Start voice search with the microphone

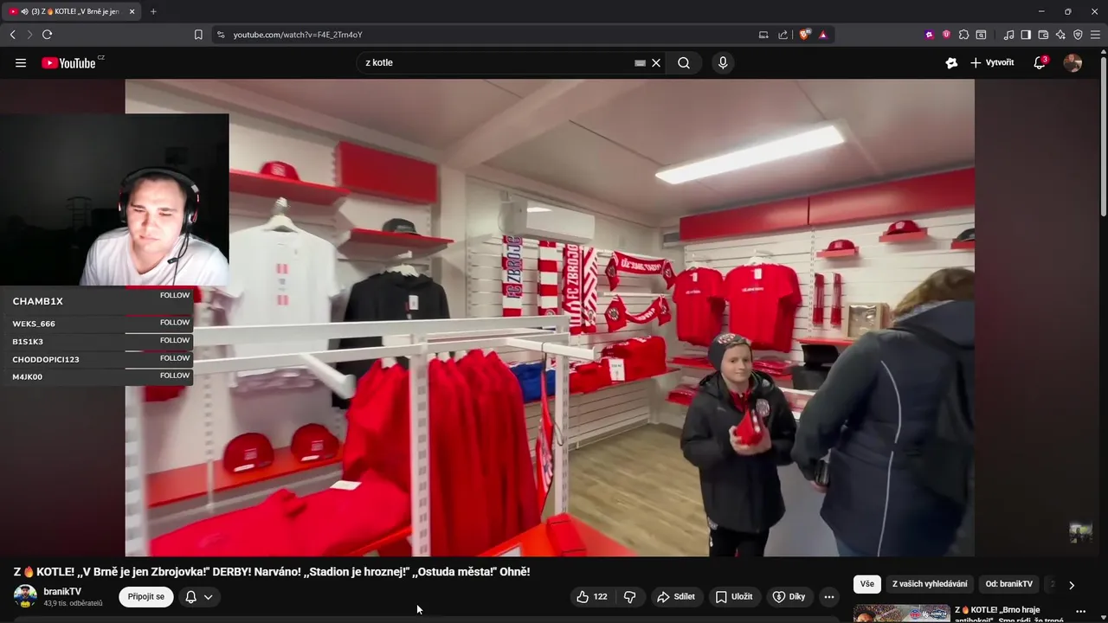[x=723, y=62]
